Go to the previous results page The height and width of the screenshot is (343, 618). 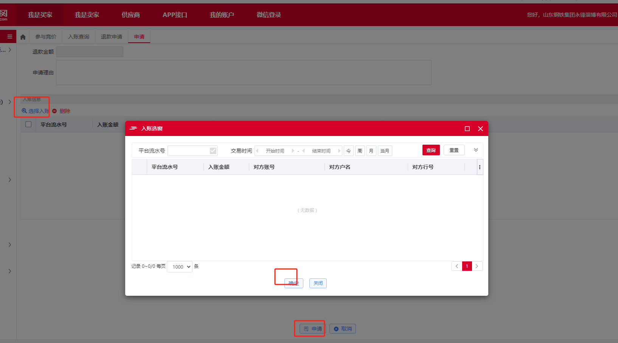click(x=457, y=266)
